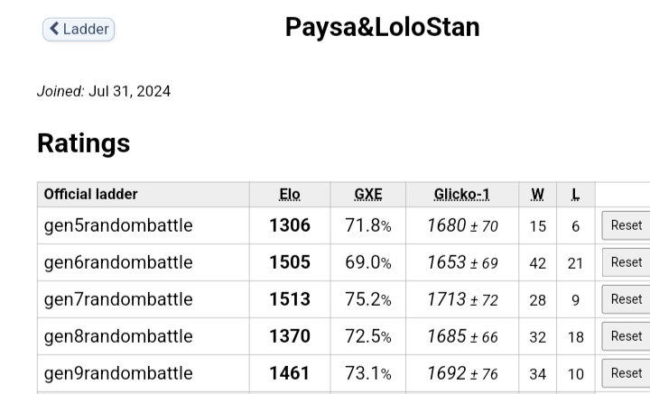Reset the gen9randombattle rating
Image resolution: width=650 pixels, height=394 pixels.
(x=626, y=373)
